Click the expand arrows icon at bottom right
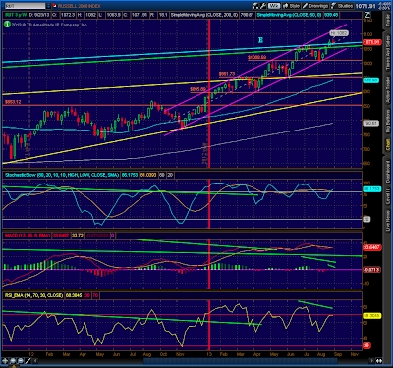The height and width of the screenshot is (368, 393). [378, 361]
